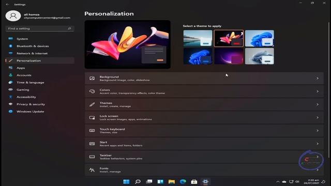Click the Accessibility figure icon
The width and height of the screenshot is (331, 186).
coord(10,97)
